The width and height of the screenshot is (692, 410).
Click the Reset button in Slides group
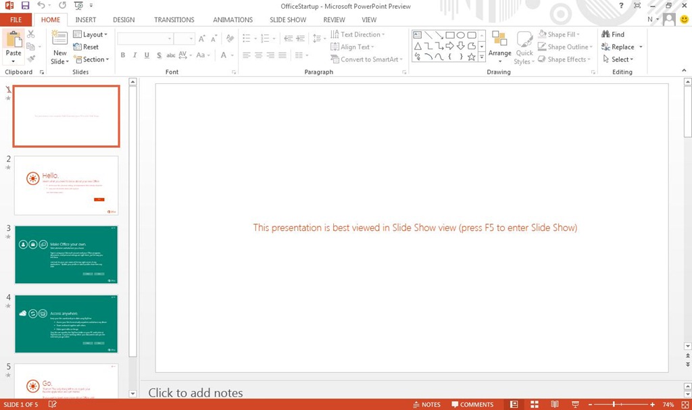86,47
